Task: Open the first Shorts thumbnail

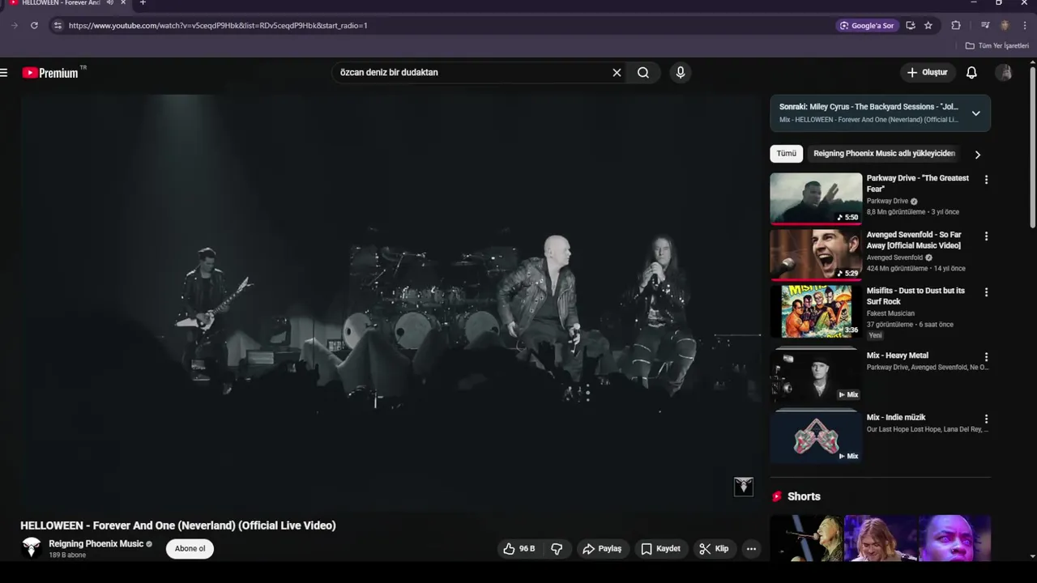Action: (806, 538)
